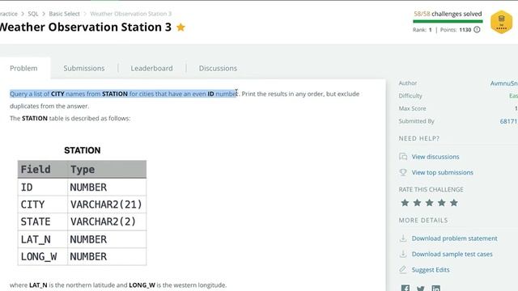Click the pencil icon for Suggest Edits
The image size is (518, 291).
403,269
